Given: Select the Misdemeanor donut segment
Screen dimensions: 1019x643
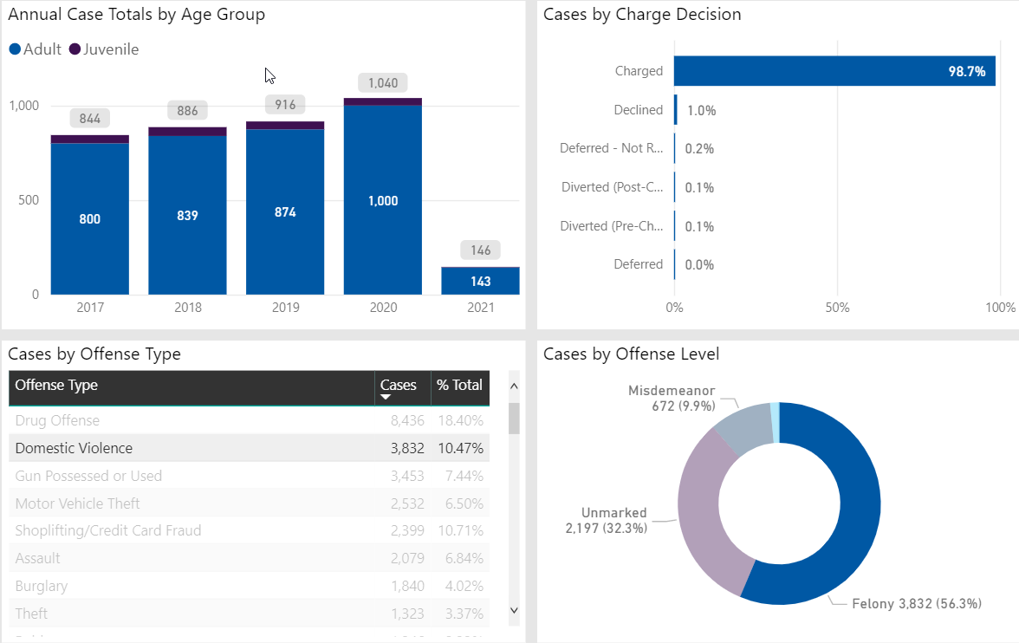Looking at the screenshot, I should pos(742,428).
